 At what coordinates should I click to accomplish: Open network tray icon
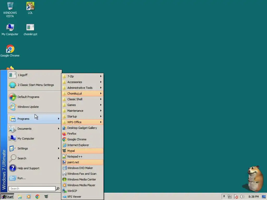pos(229,197)
